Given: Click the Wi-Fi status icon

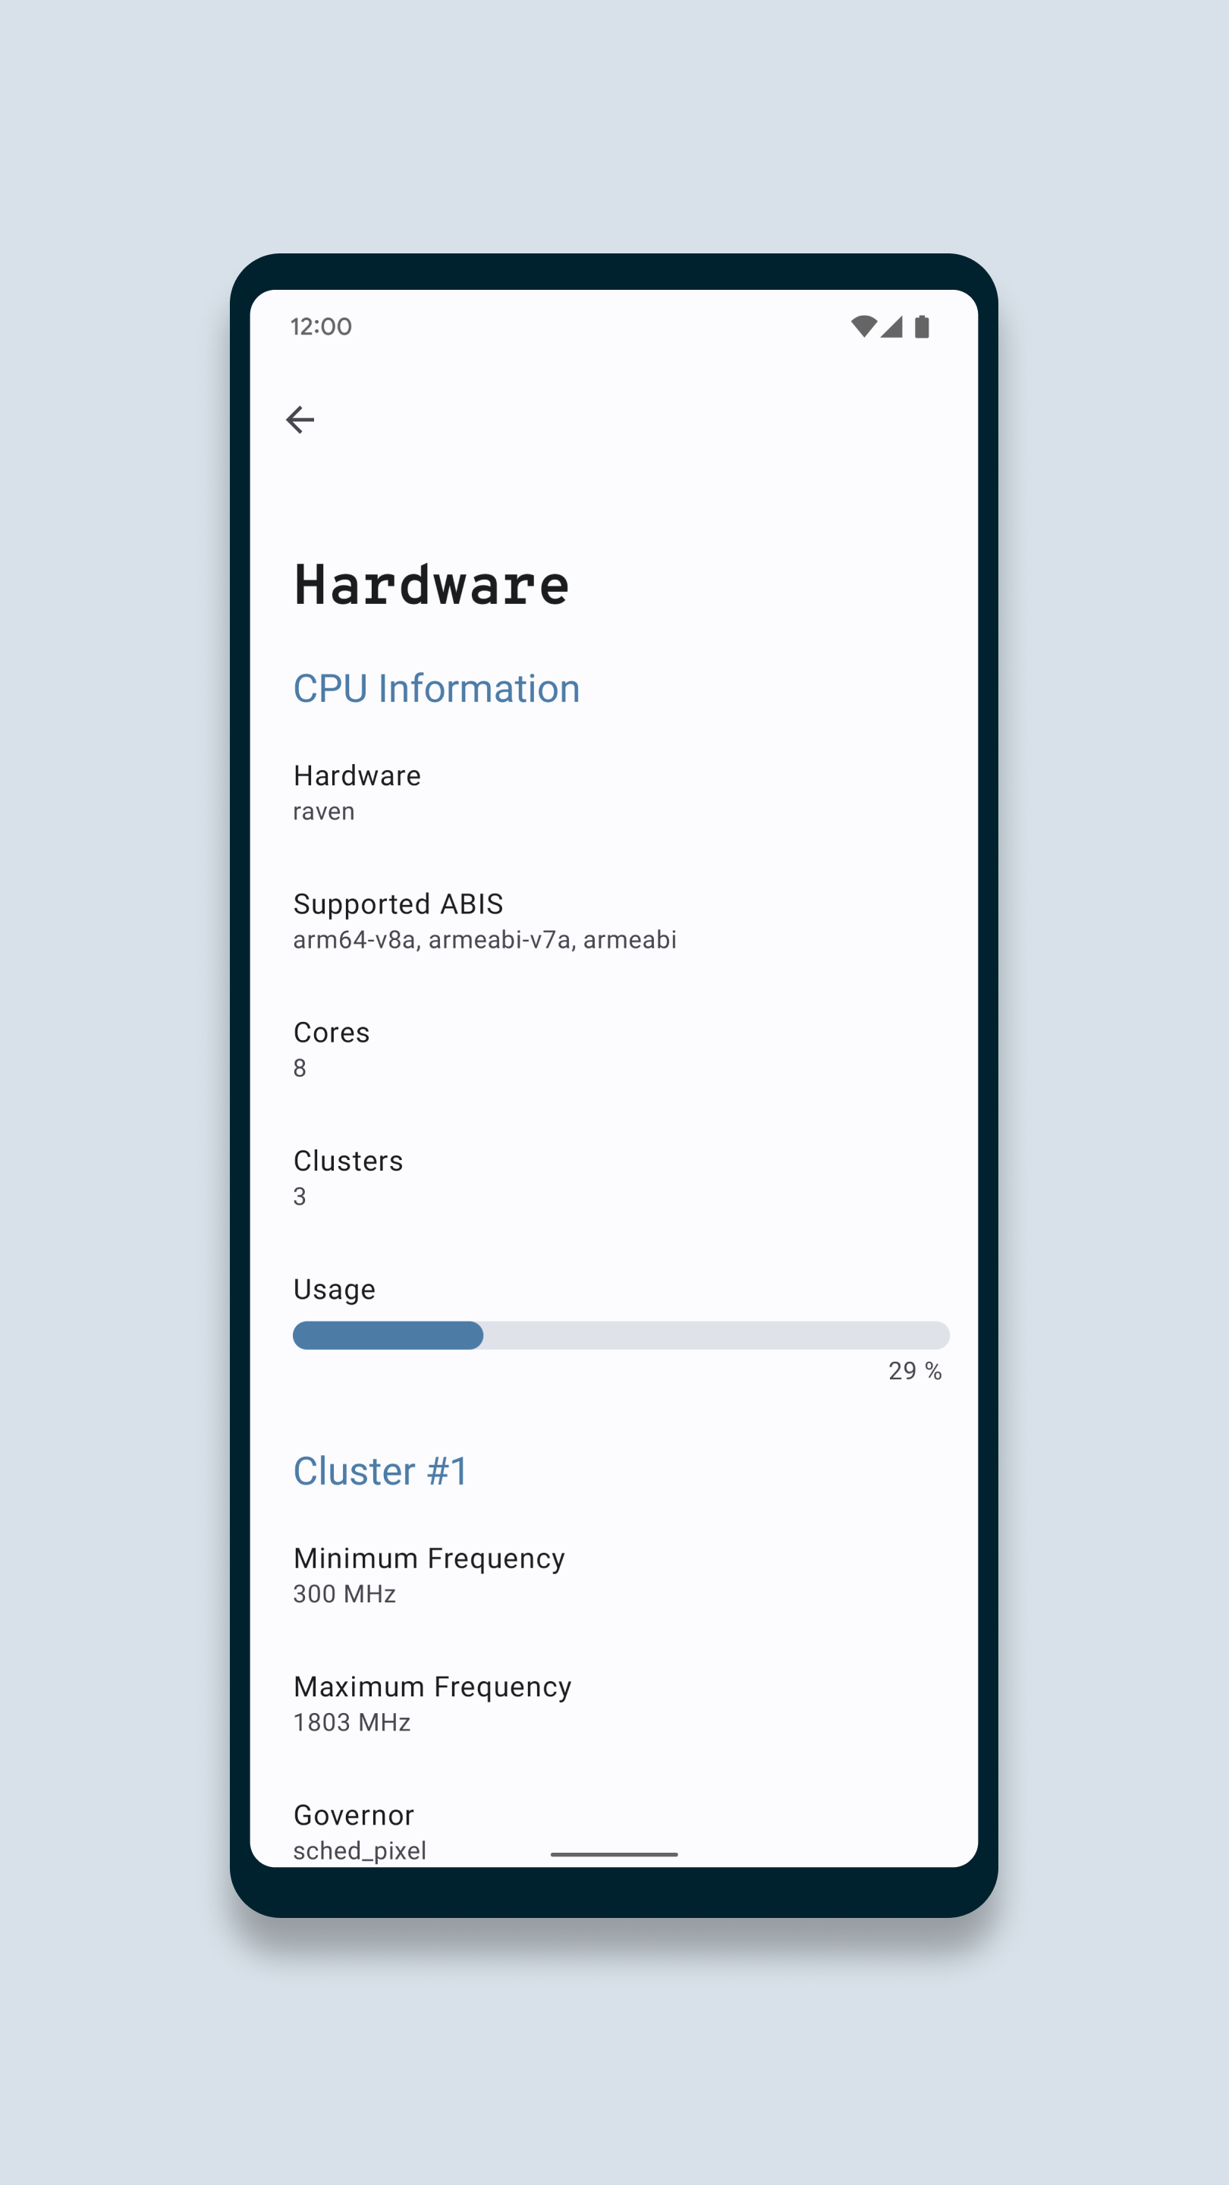Looking at the screenshot, I should pos(863,325).
